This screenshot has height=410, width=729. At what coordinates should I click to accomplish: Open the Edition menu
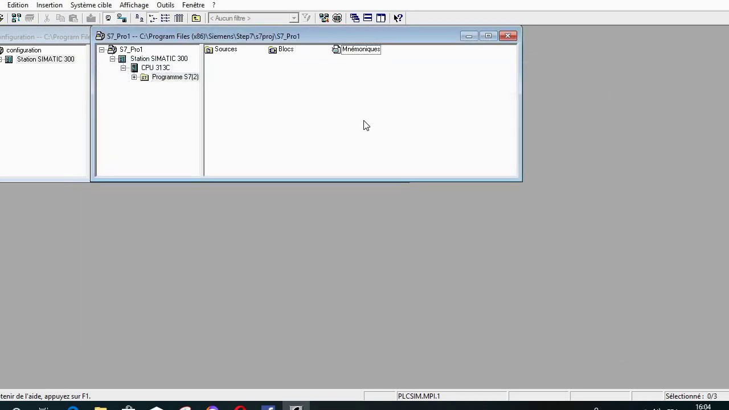[x=18, y=5]
